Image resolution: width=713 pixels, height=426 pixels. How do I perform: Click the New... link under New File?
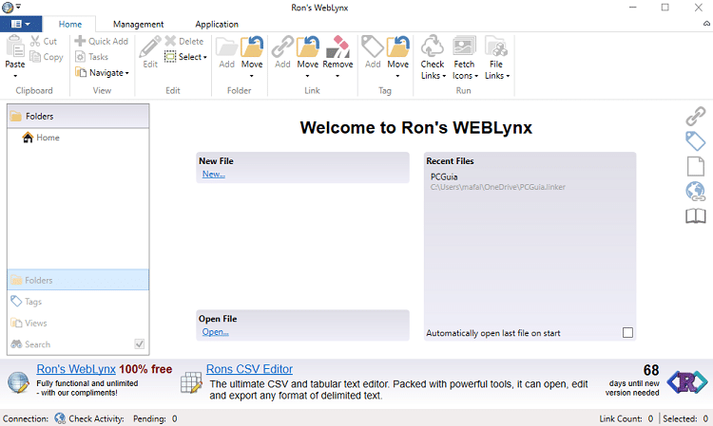coord(214,174)
